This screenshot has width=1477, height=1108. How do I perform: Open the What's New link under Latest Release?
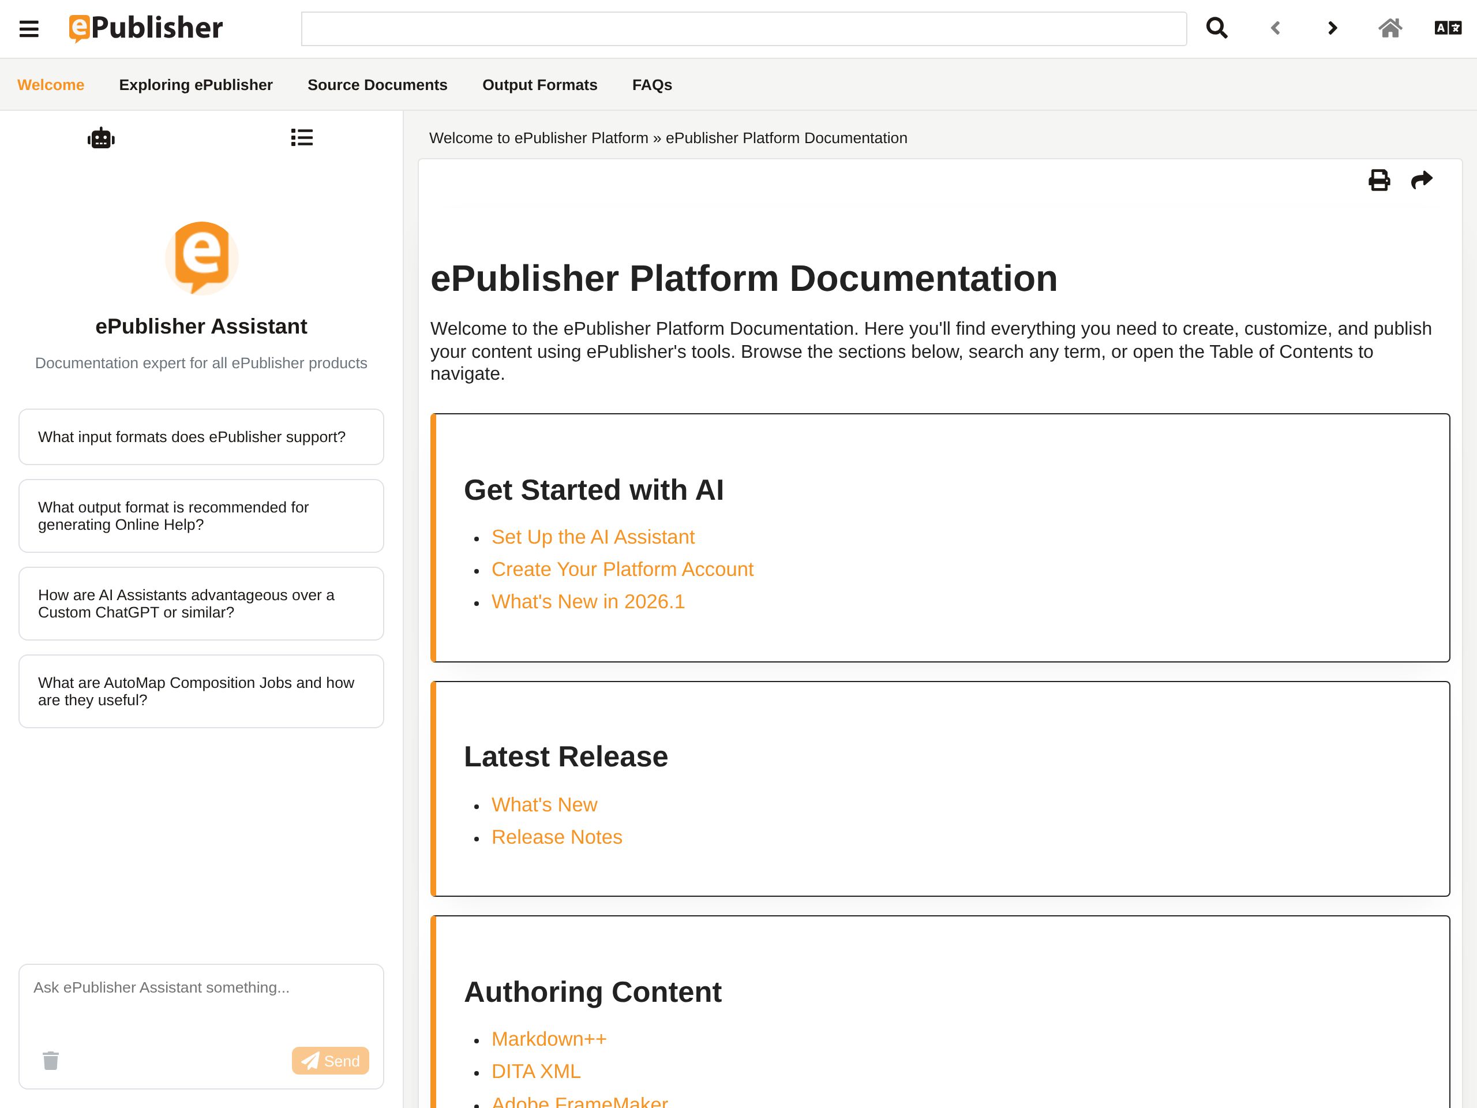544,805
